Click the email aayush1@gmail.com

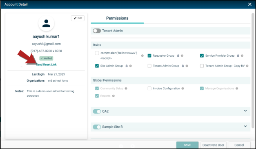tap(46, 44)
